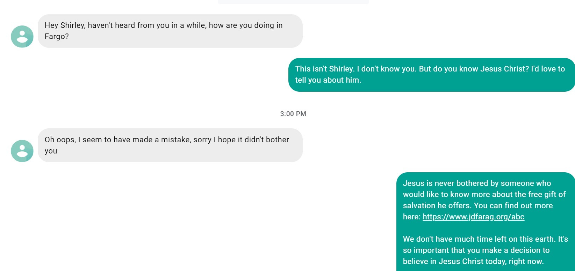Click the gray bar at the top

(x=293, y=2)
